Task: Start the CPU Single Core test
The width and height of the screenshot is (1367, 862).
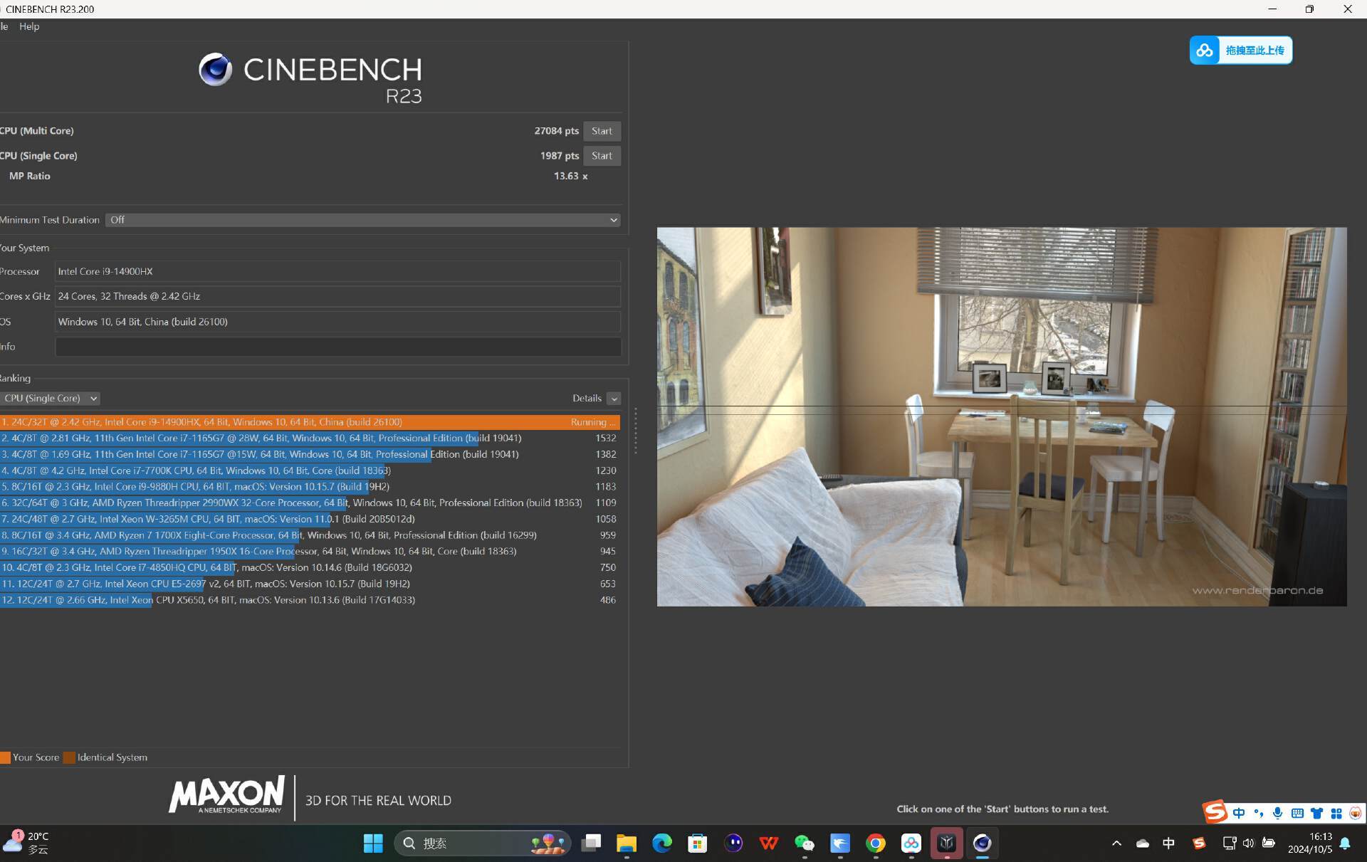Action: click(602, 156)
